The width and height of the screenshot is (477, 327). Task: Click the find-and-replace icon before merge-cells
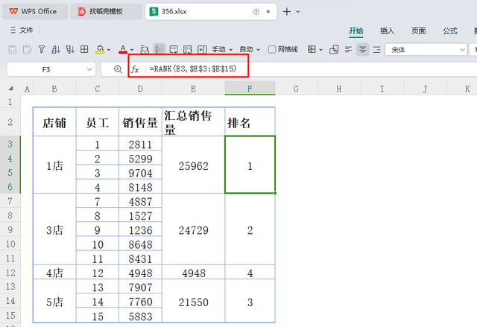click(x=145, y=49)
